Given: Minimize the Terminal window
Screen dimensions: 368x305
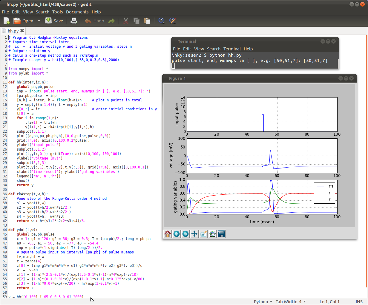Looking at the screenshot, I should click(323, 41).
